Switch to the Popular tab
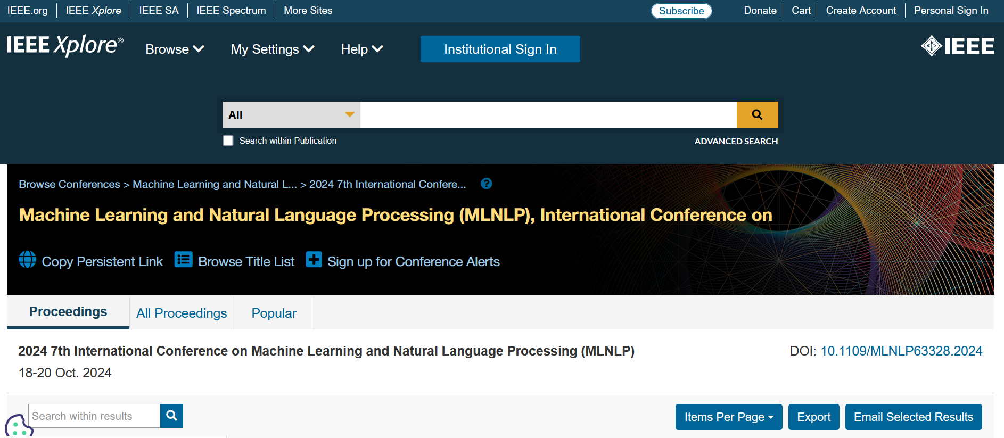Screen dimensions: 1004x438 pyautogui.click(x=274, y=313)
